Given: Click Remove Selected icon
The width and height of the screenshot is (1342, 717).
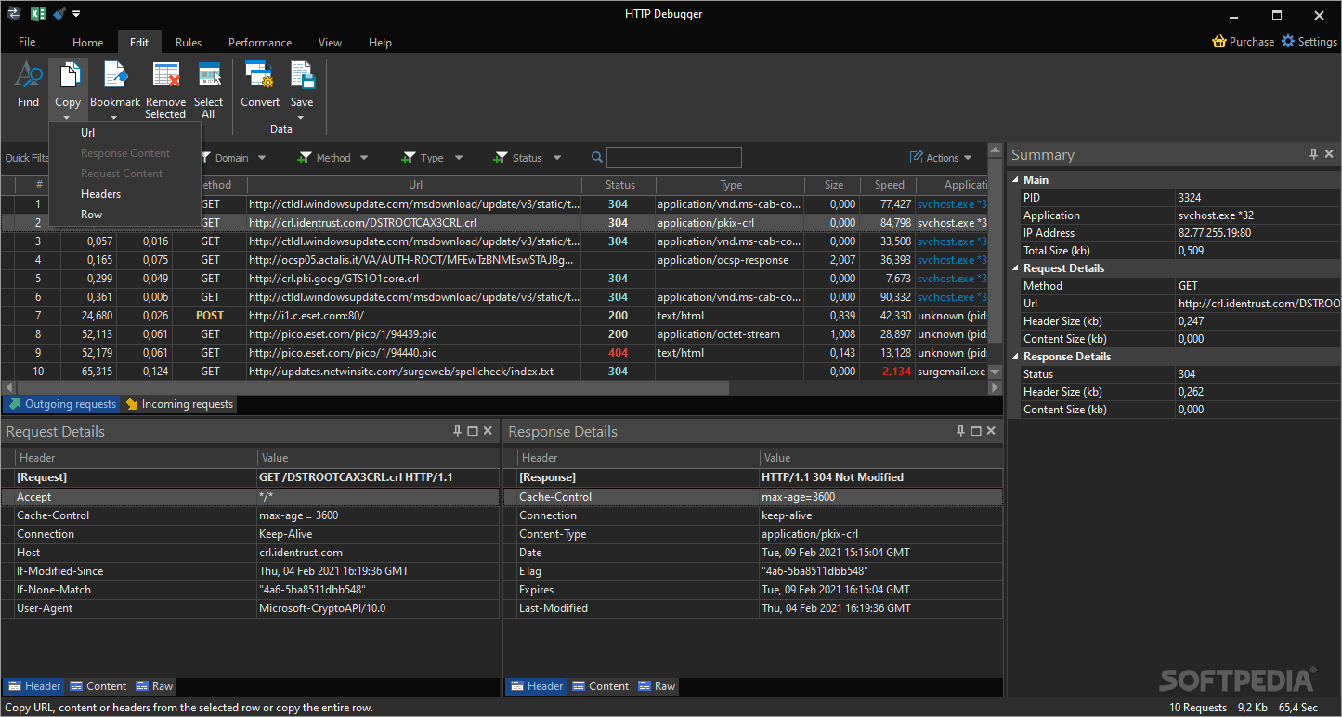Looking at the screenshot, I should point(165,78).
